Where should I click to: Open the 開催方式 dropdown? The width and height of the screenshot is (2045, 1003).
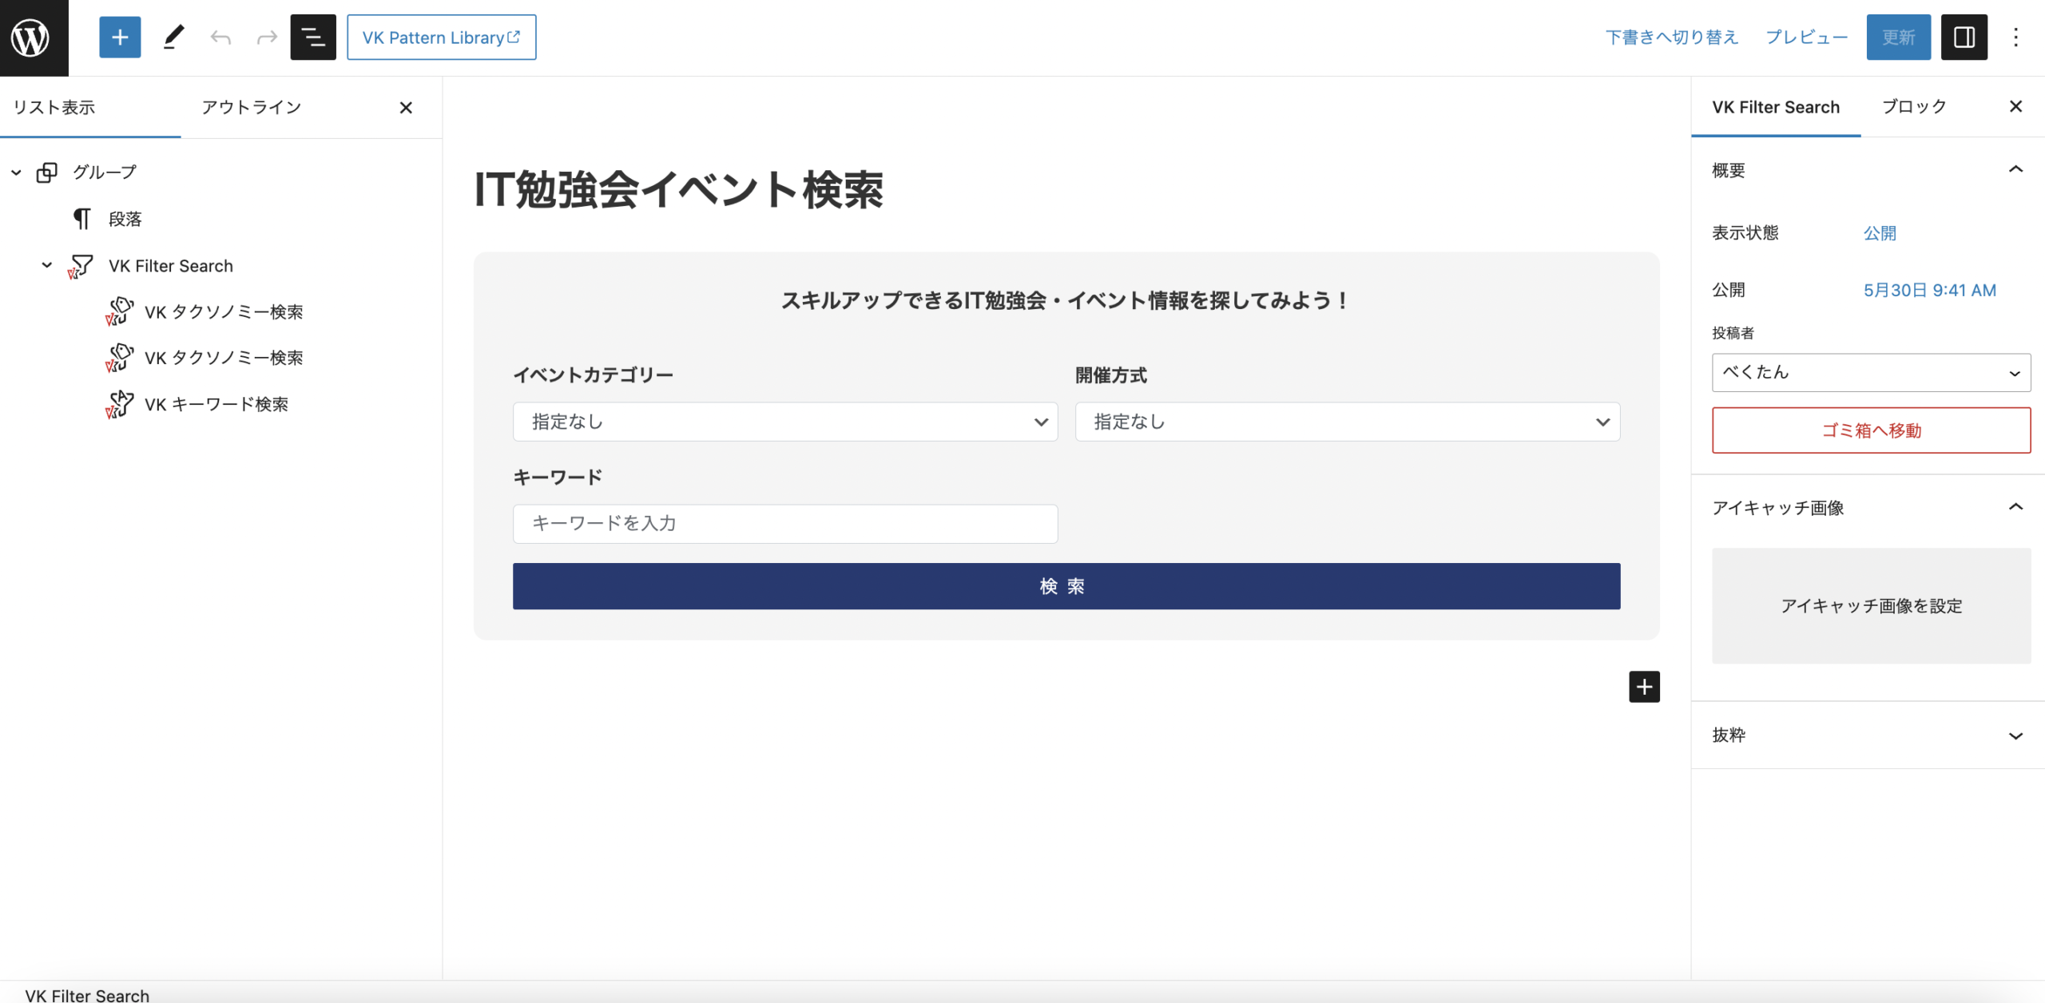[x=1348, y=422]
